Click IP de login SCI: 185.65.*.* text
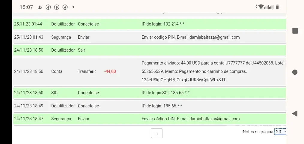304x144 pixels. pos(165,93)
